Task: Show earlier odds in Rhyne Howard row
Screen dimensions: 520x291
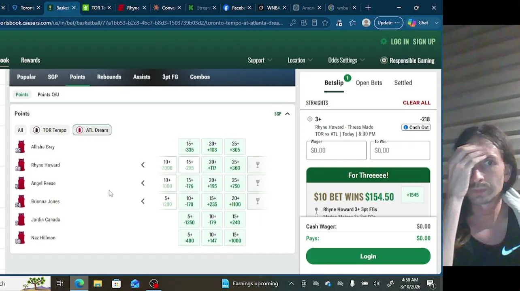Action: [143, 165]
